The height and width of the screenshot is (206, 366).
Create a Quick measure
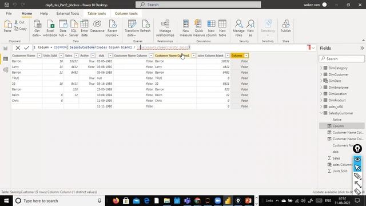coord(198,28)
